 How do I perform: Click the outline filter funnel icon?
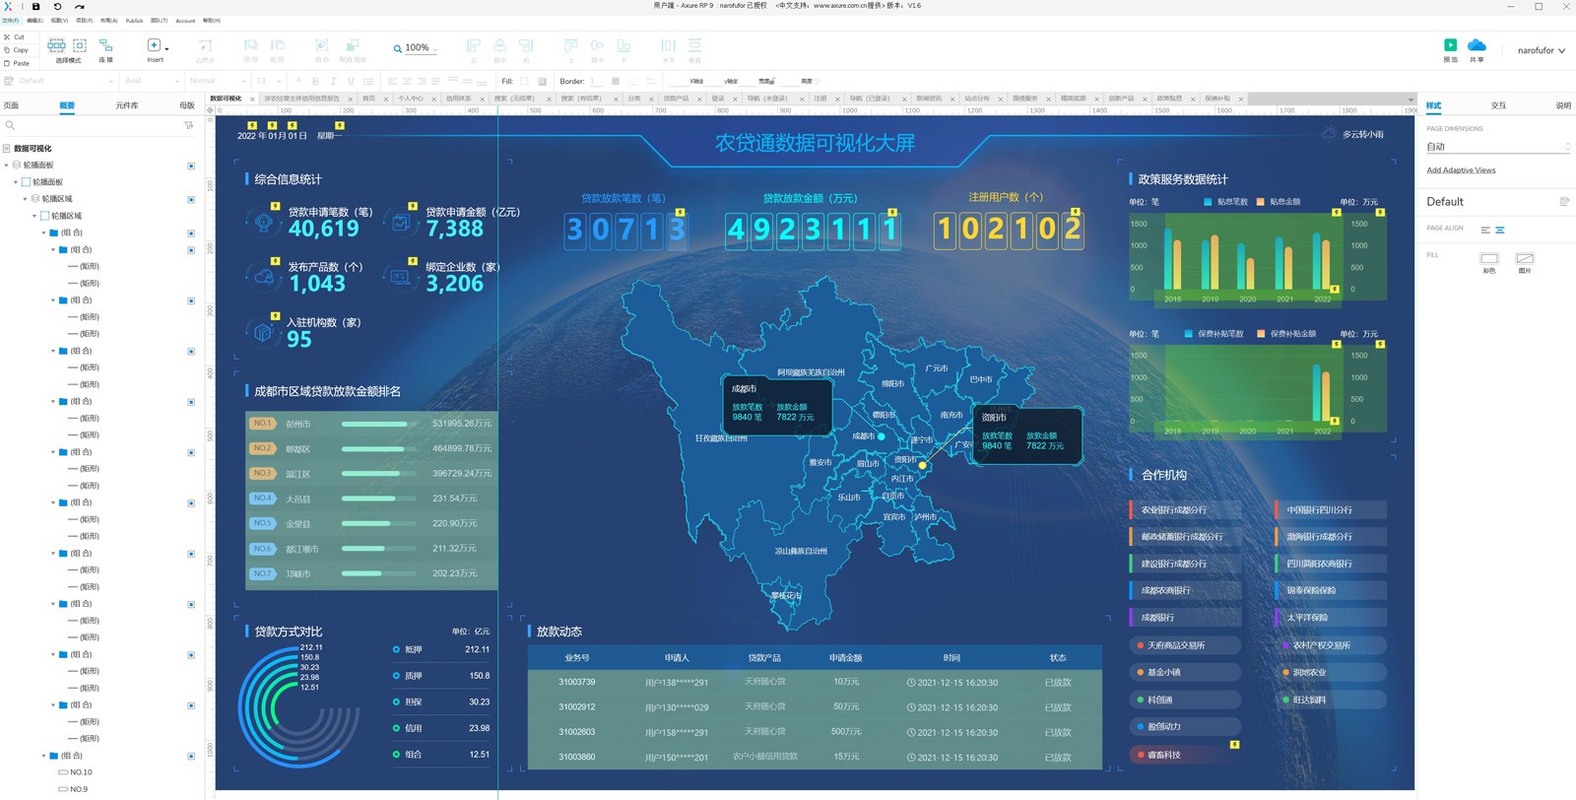click(189, 126)
